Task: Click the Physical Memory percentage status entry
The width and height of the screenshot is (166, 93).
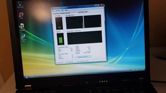Action: pyautogui.click(x=83, y=61)
